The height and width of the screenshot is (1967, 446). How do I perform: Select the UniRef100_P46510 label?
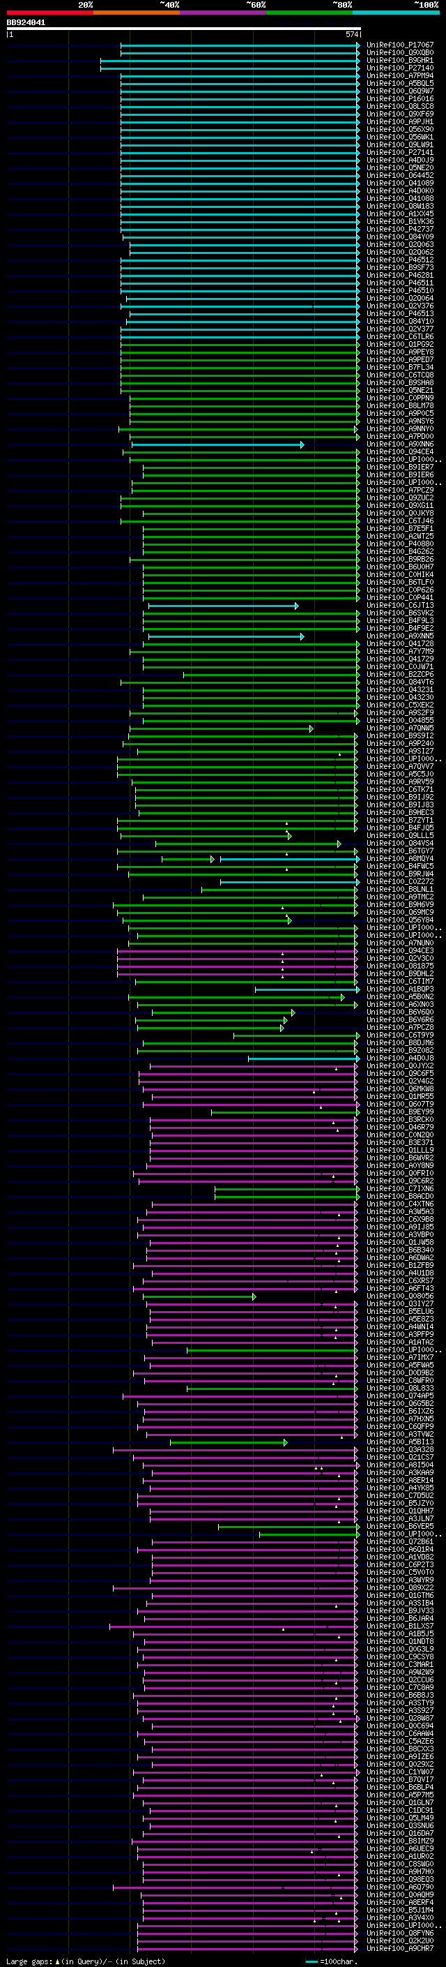point(400,290)
